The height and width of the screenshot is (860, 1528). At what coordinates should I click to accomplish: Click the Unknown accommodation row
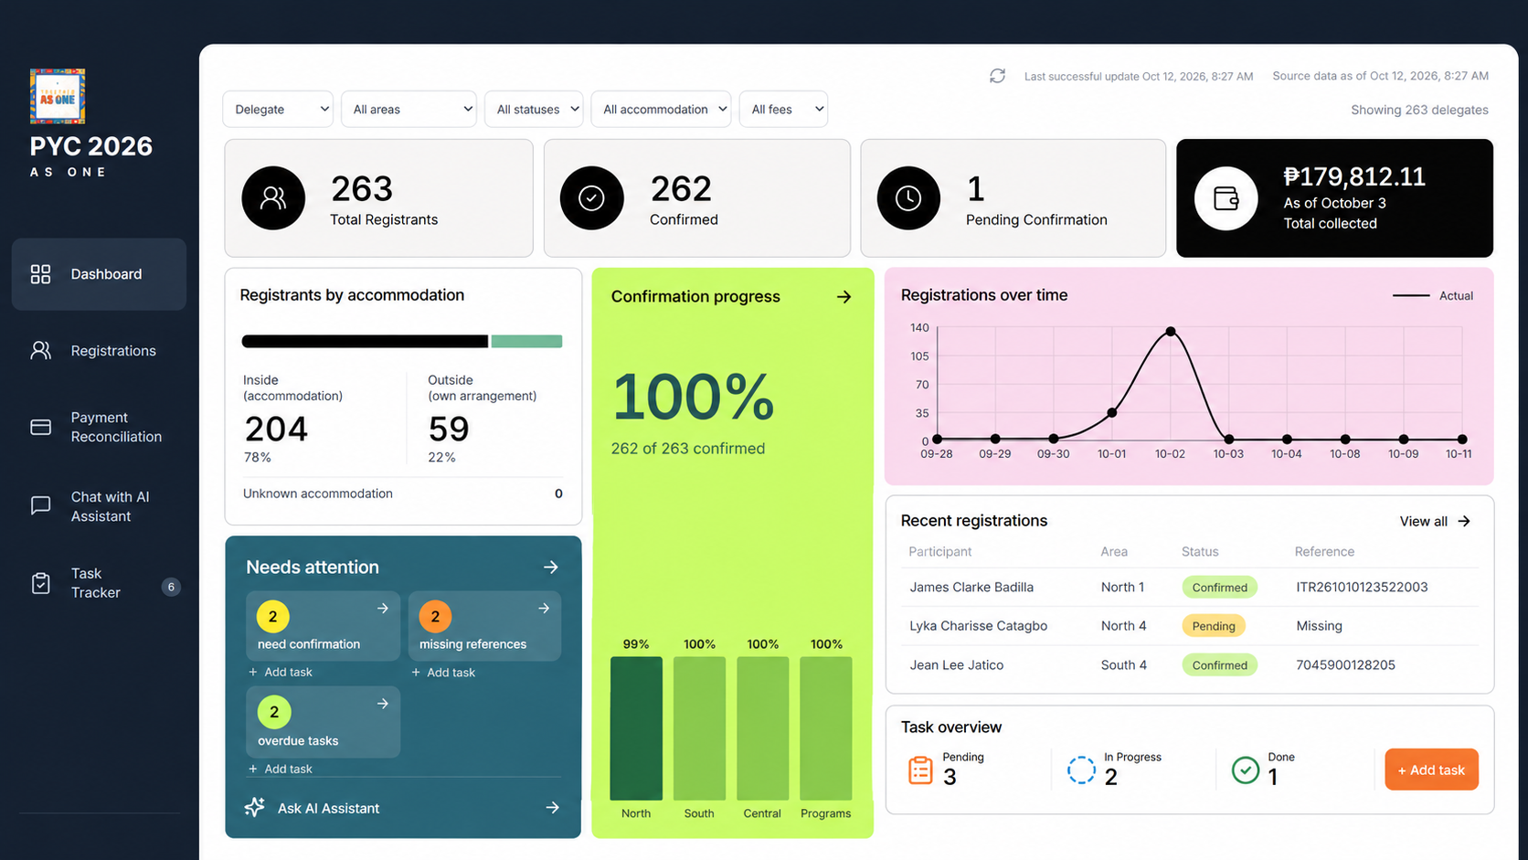pyautogui.click(x=403, y=494)
